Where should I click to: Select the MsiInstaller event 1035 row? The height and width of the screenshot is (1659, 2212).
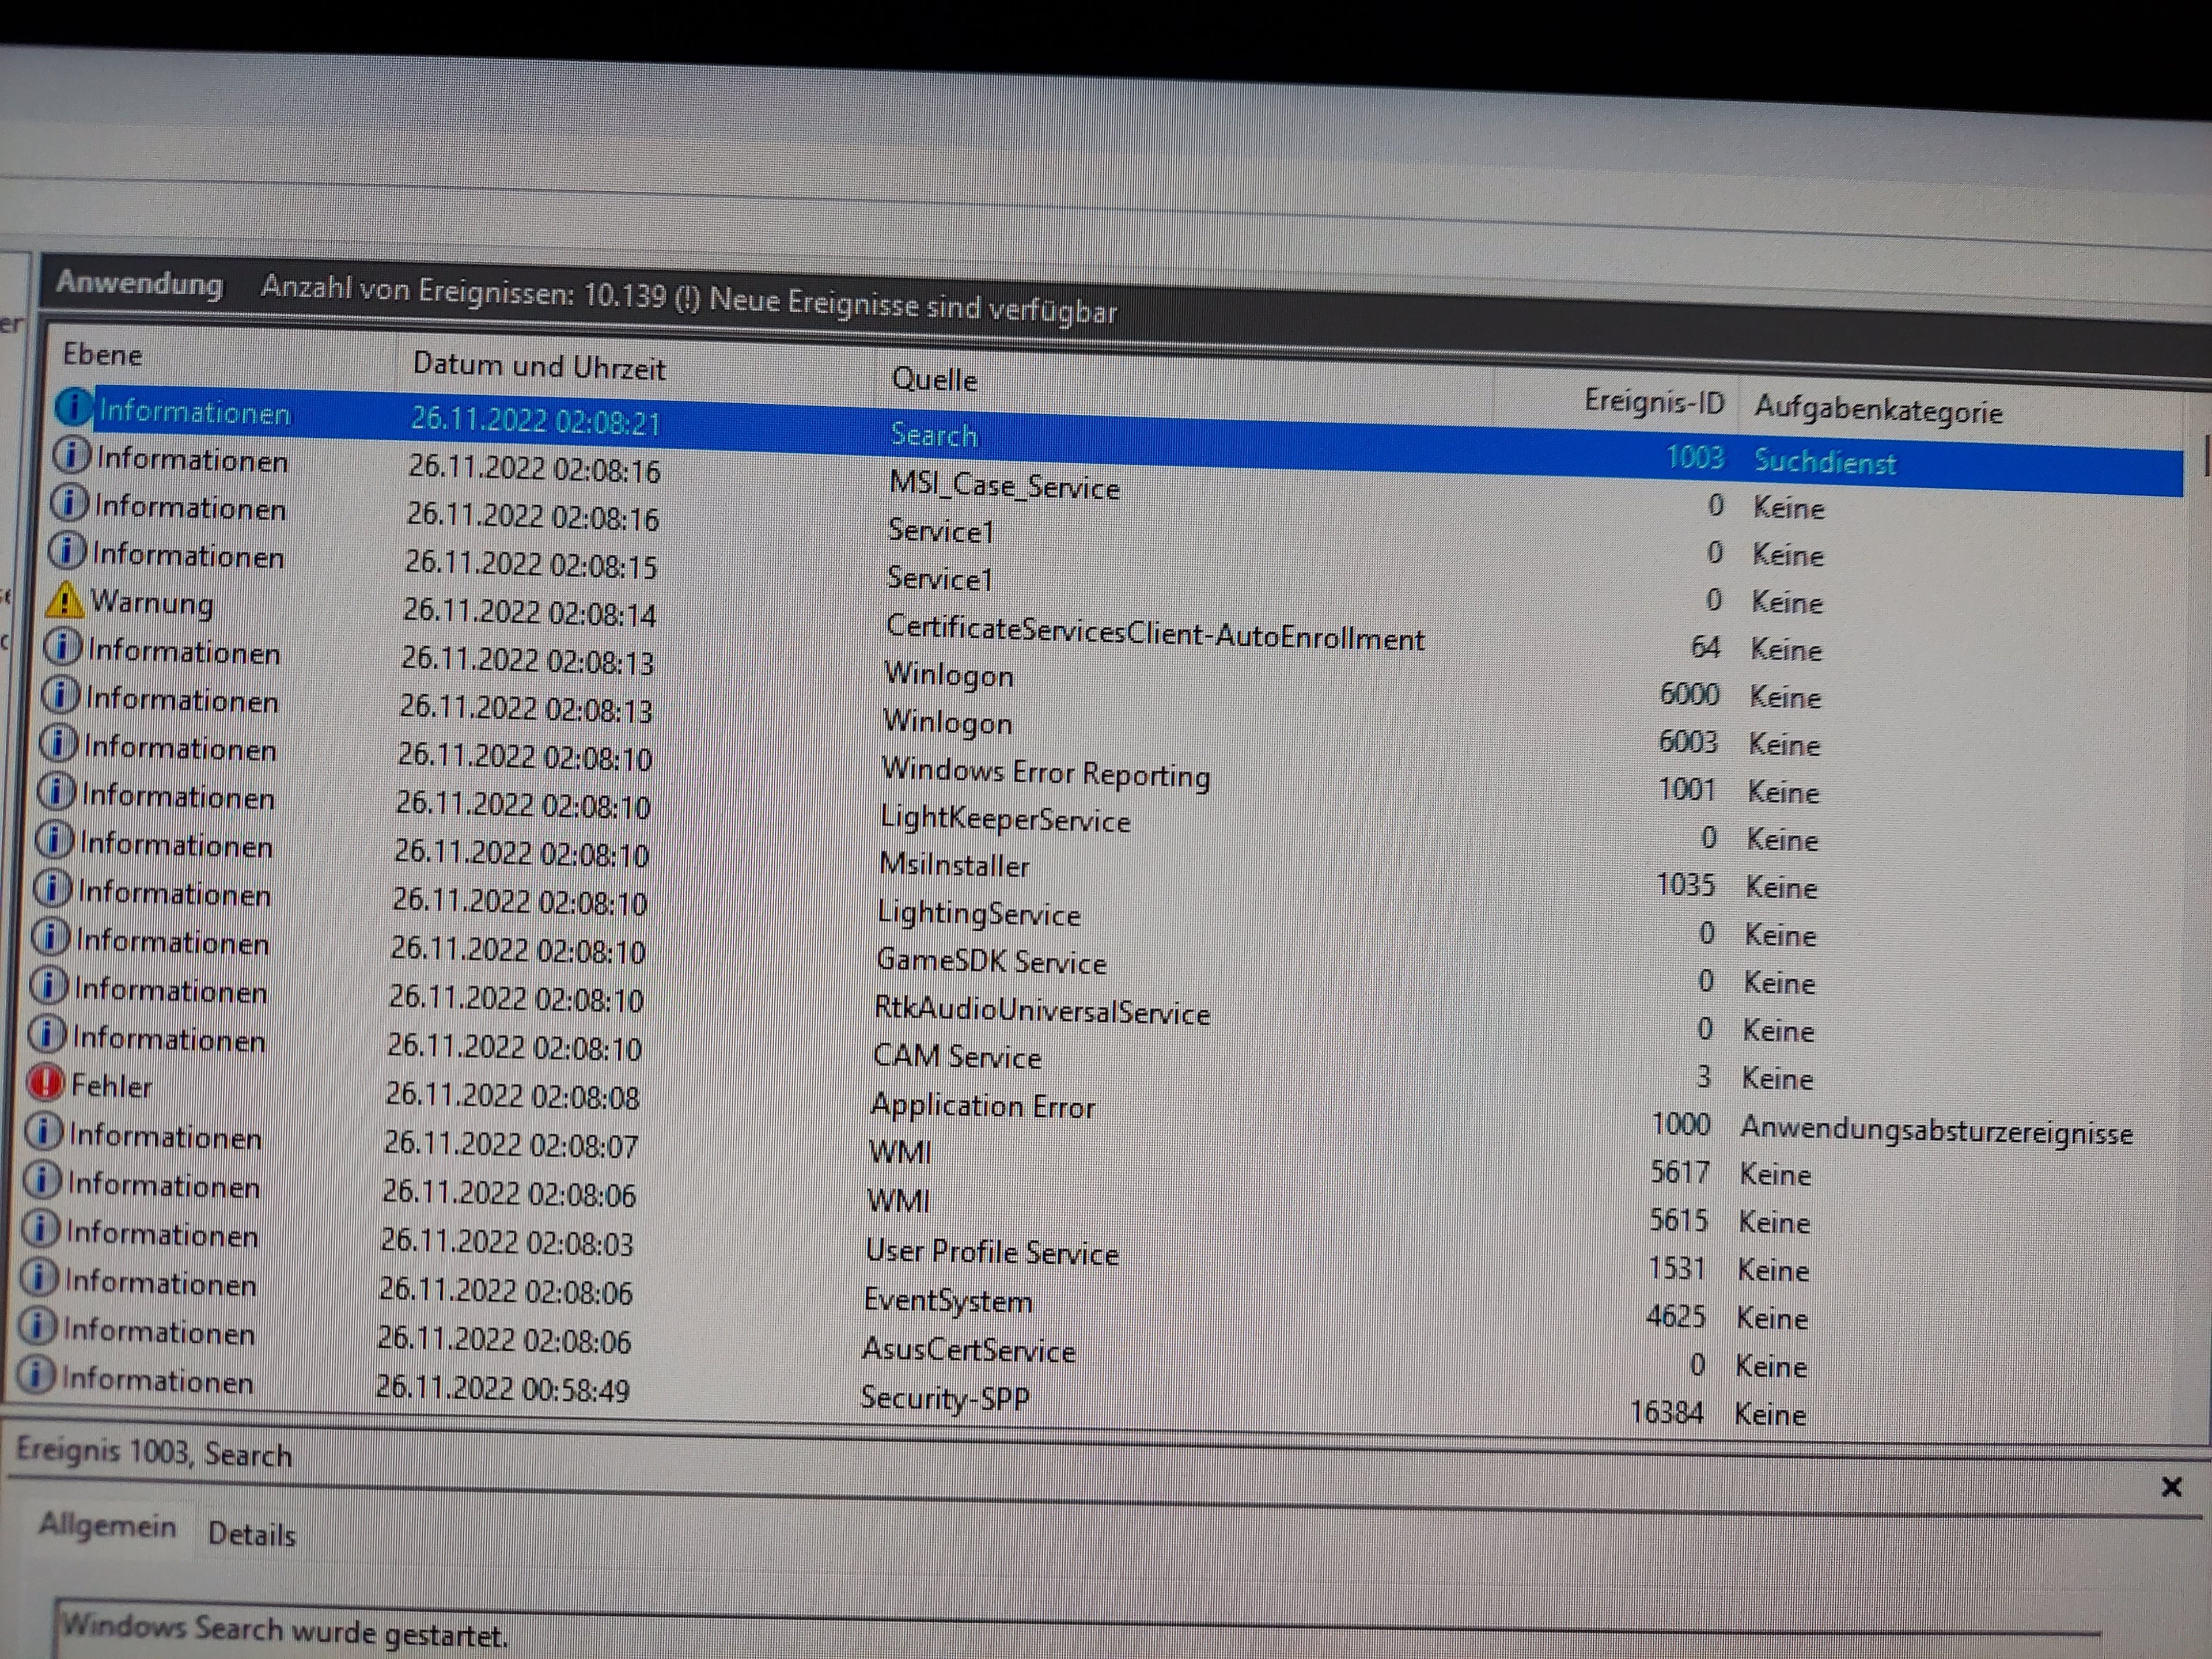point(953,865)
